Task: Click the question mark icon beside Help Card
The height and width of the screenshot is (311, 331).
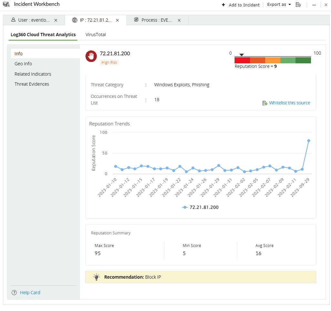Action: click(14, 292)
